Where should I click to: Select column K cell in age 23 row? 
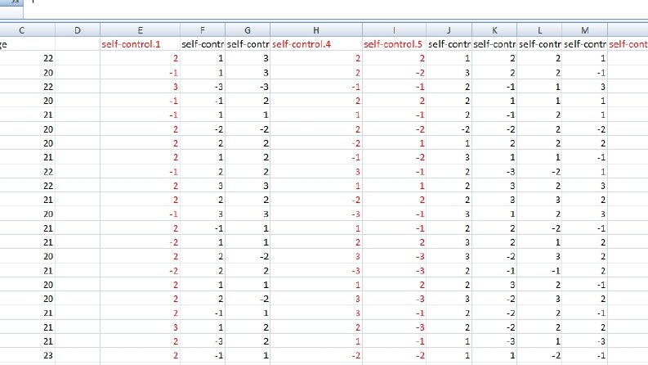[x=494, y=355]
